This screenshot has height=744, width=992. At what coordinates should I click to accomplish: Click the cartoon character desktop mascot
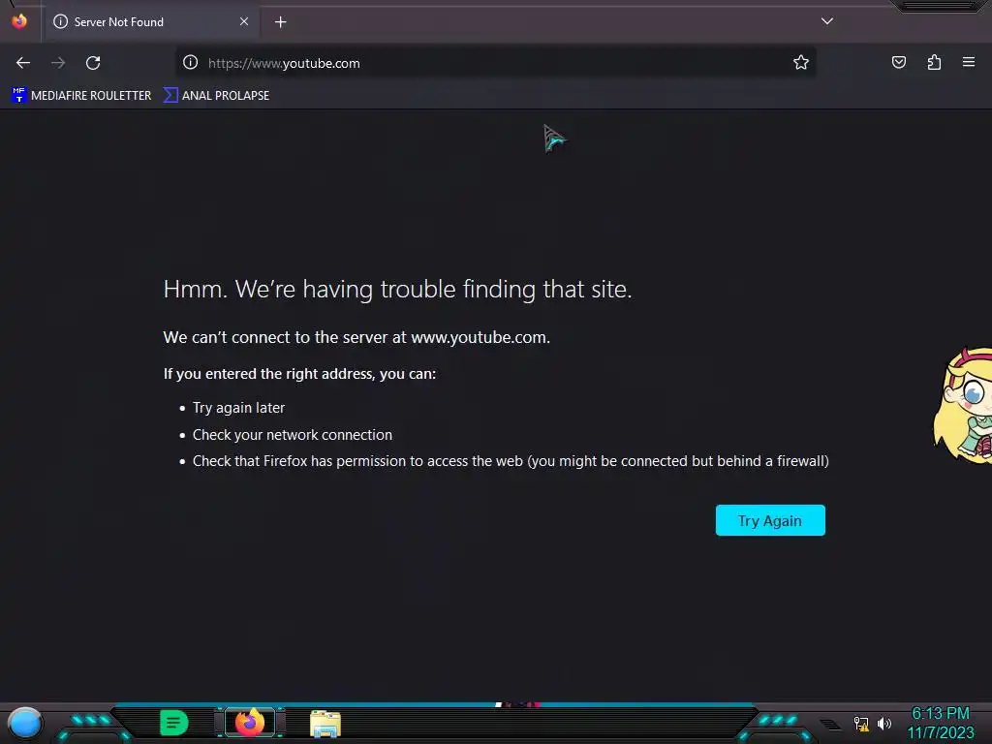(963, 406)
